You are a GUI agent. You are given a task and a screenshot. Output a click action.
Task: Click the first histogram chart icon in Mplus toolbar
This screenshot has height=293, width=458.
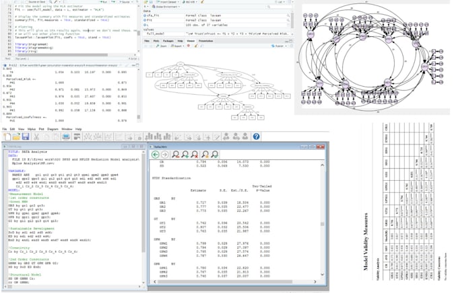coord(149,136)
